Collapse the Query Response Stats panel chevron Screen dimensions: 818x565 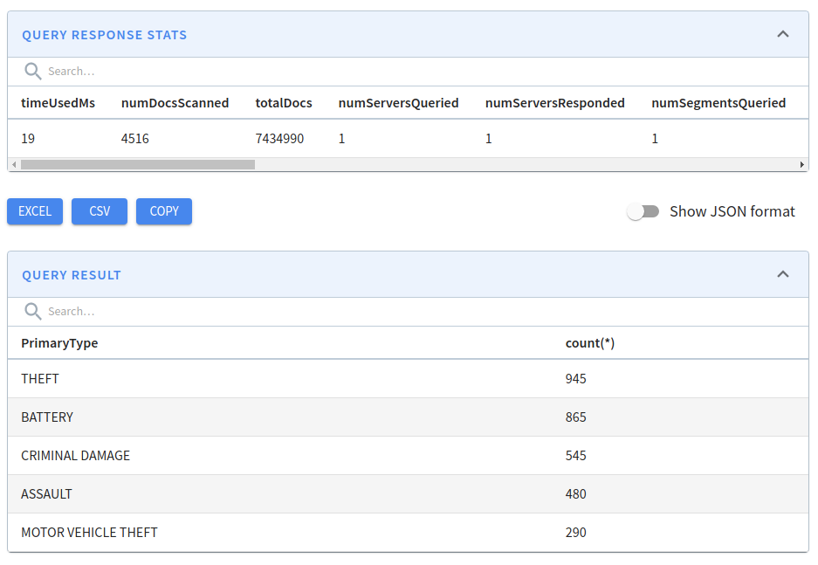coord(782,34)
